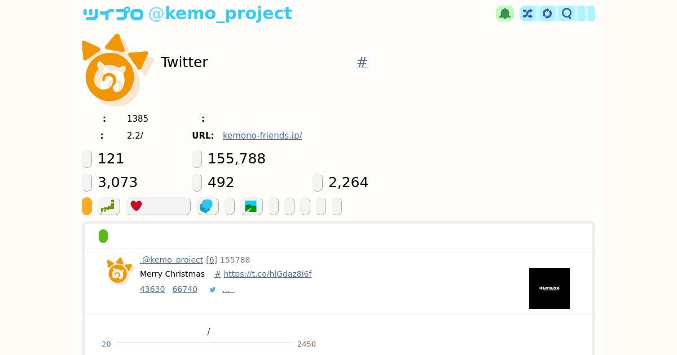Image resolution: width=677 pixels, height=355 pixels.
Task: Click the ツイプロ @kemo_project page title
Action: [187, 14]
